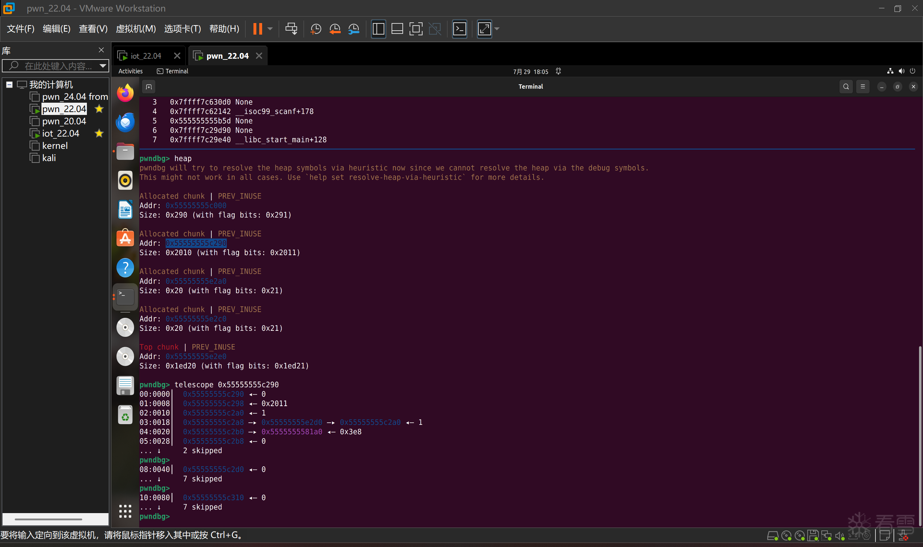Open new terminal tab button
The image size is (923, 547).
tap(149, 87)
